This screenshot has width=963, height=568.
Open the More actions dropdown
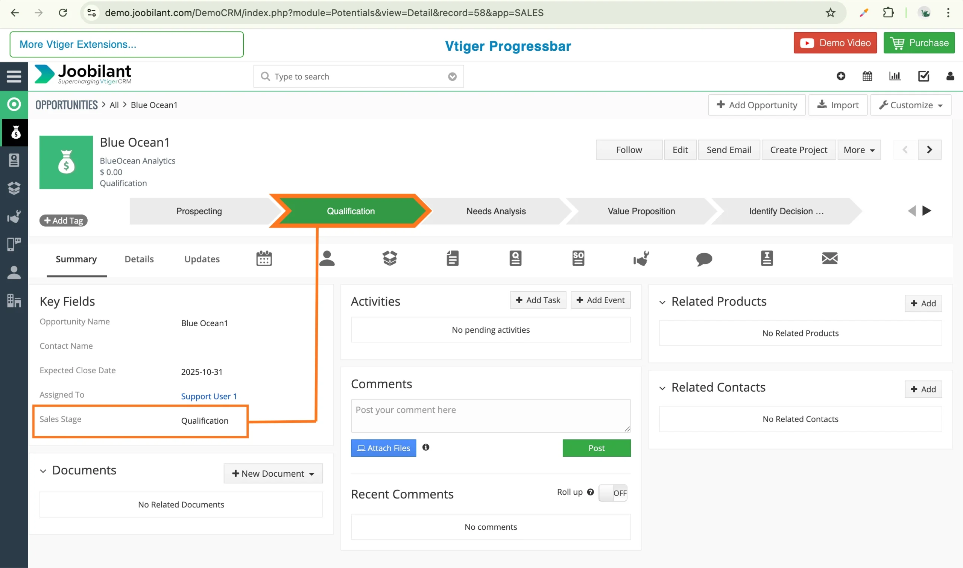859,150
